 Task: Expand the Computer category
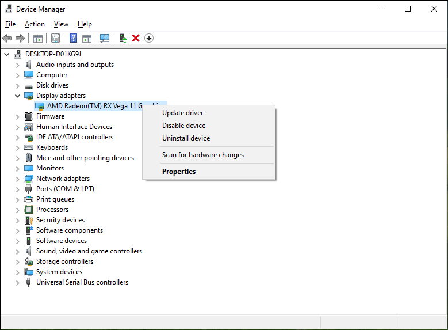[18, 75]
